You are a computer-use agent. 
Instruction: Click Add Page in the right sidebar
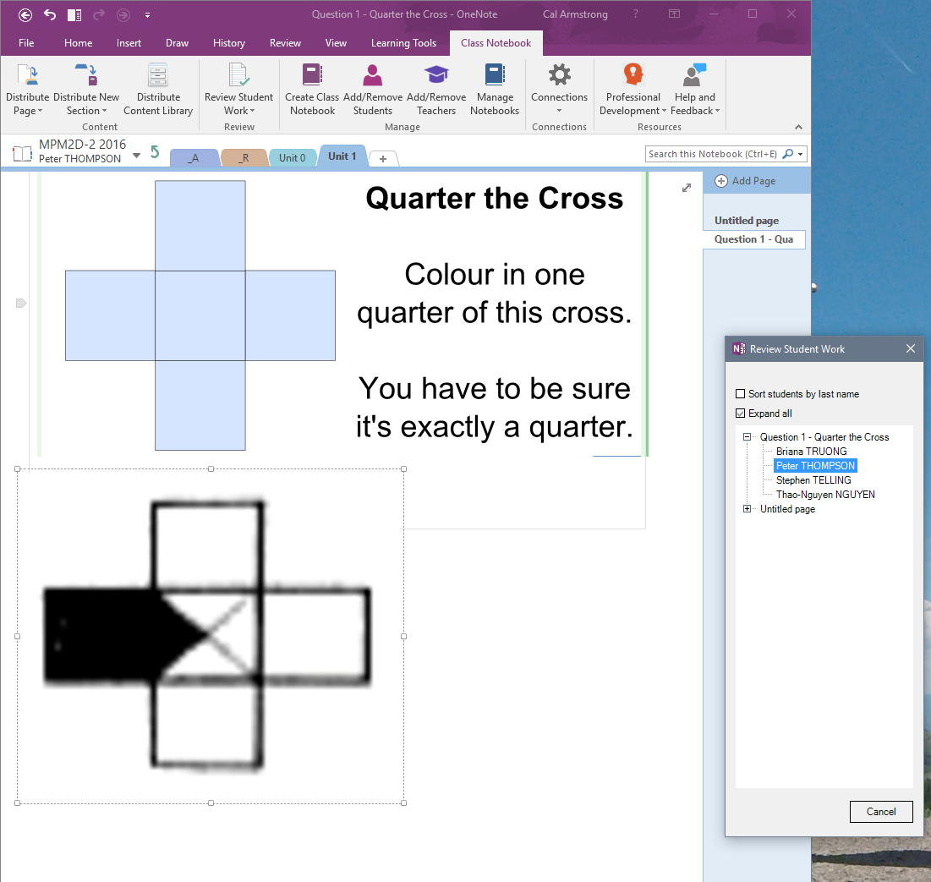(752, 180)
